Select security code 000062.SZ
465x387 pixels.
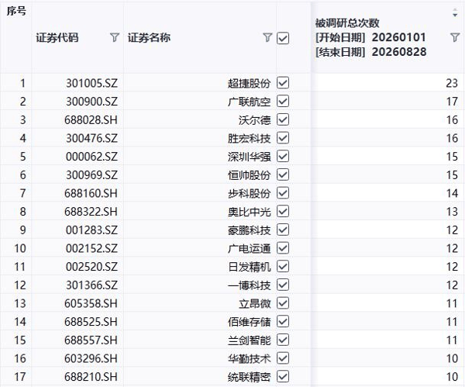click(x=91, y=157)
